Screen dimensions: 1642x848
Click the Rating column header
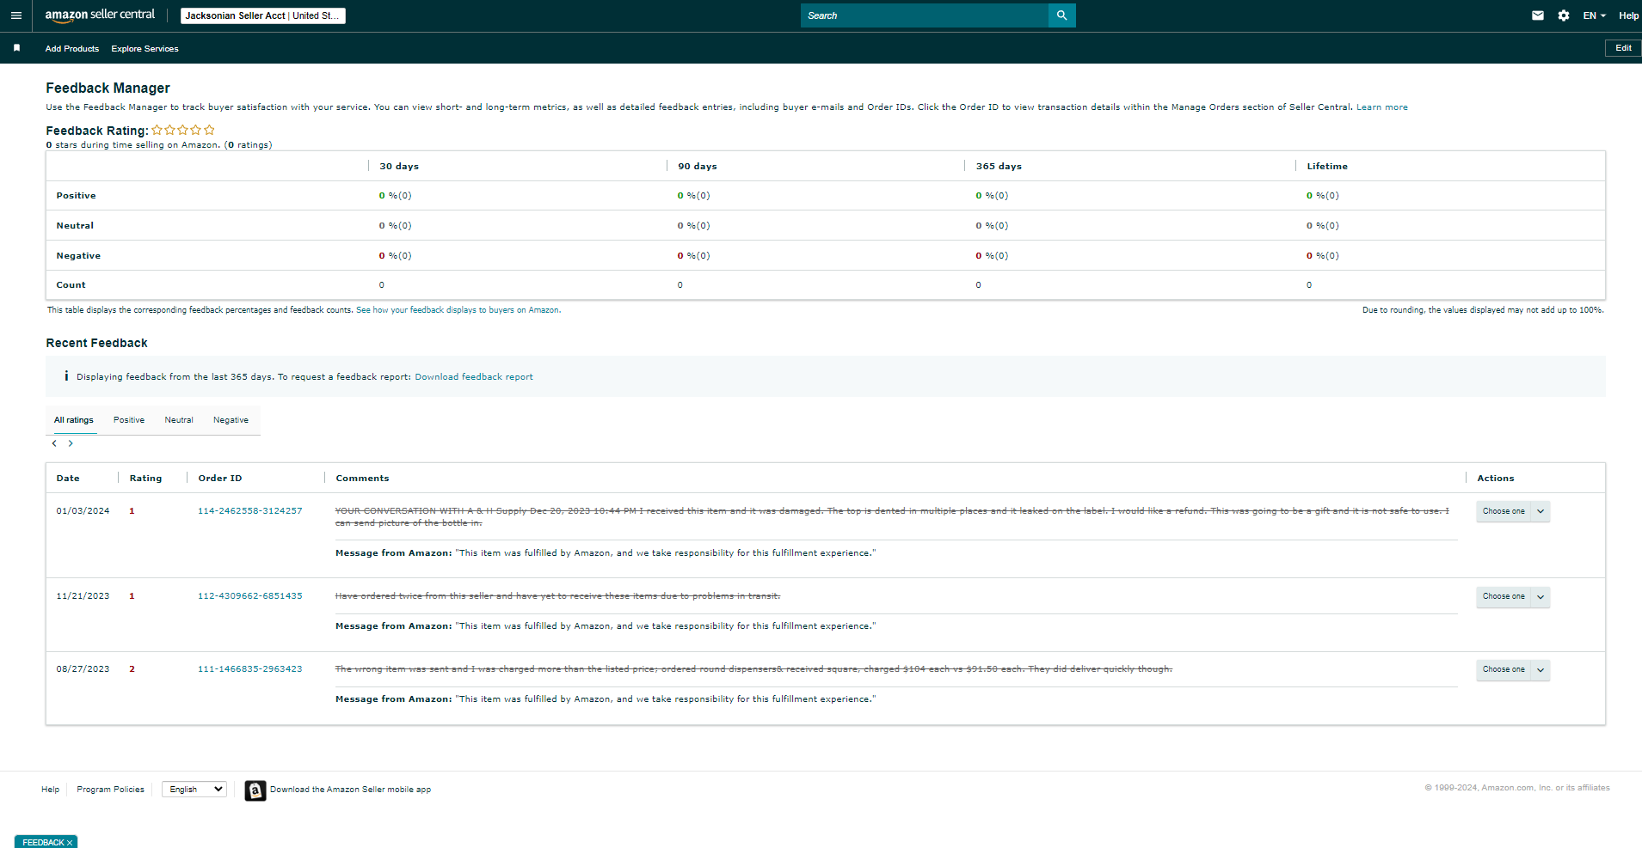pos(145,479)
